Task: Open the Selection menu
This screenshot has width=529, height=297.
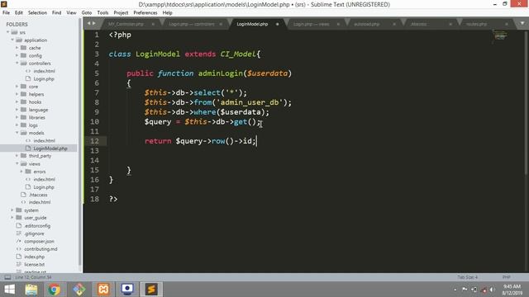Action: [x=37, y=13]
